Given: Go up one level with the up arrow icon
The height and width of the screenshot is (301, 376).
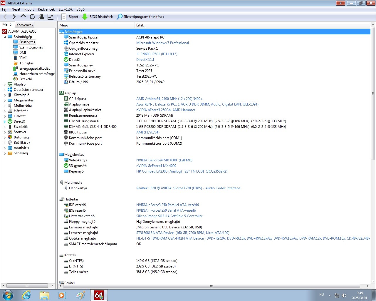Looking at the screenshot, I should click(23, 16).
